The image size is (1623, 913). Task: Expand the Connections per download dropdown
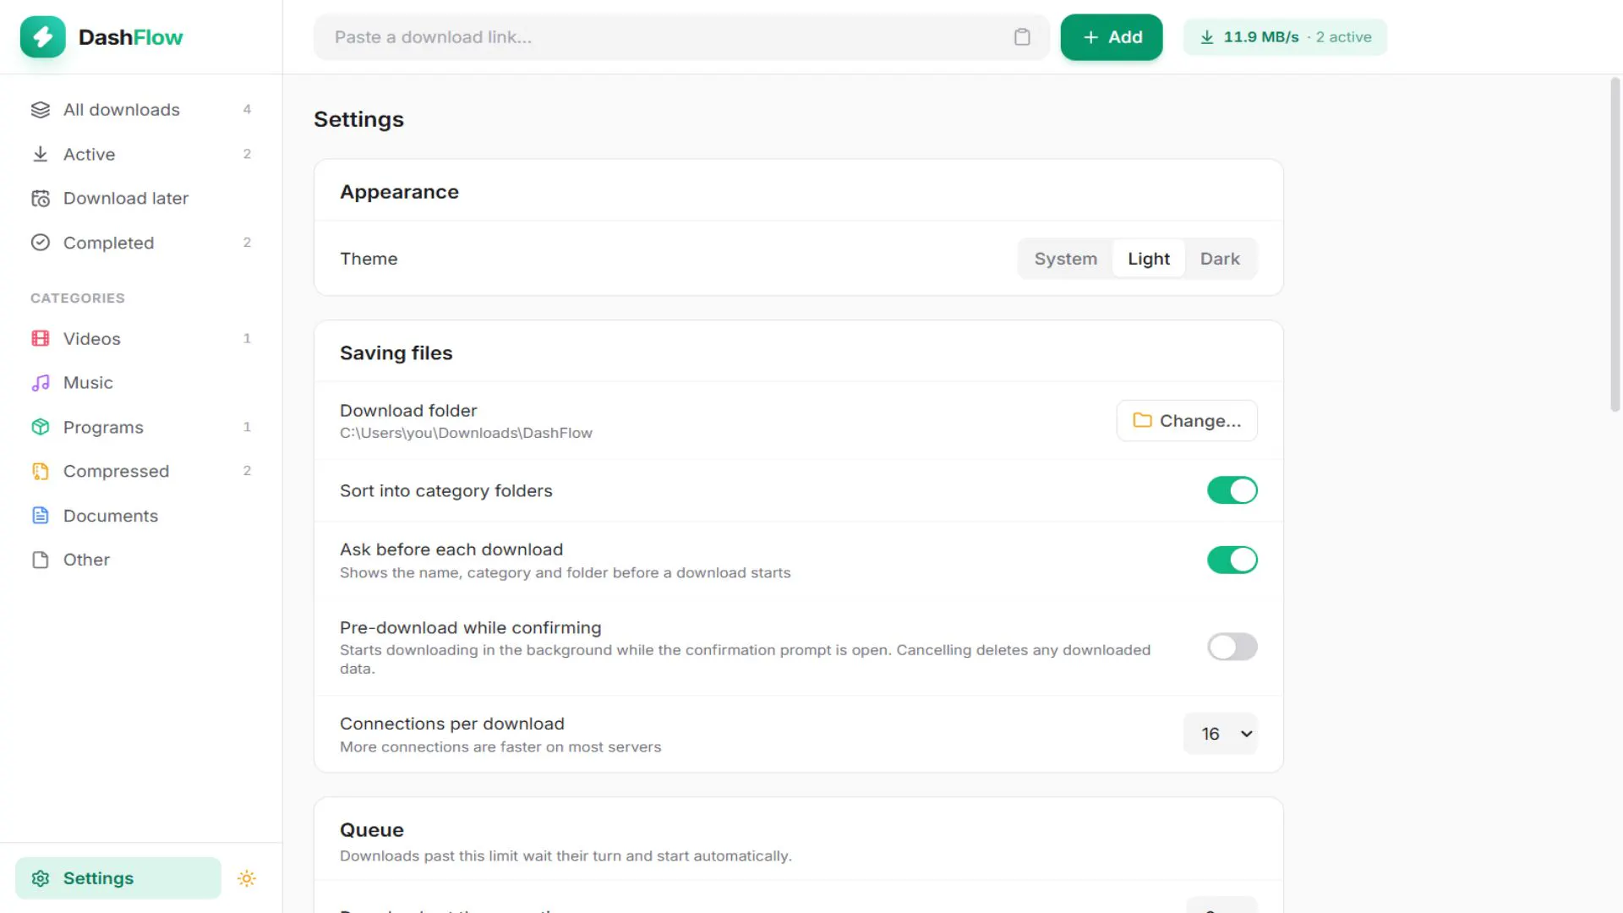1220,734
